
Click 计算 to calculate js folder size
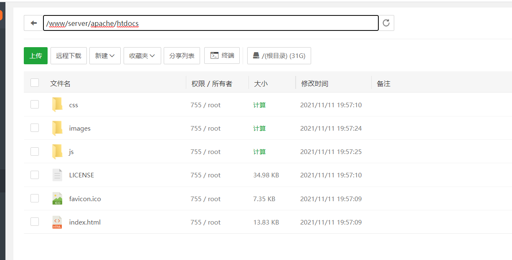pyautogui.click(x=259, y=152)
